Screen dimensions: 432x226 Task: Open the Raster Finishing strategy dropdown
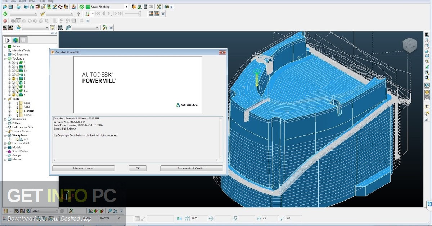pyautogui.click(x=126, y=6)
